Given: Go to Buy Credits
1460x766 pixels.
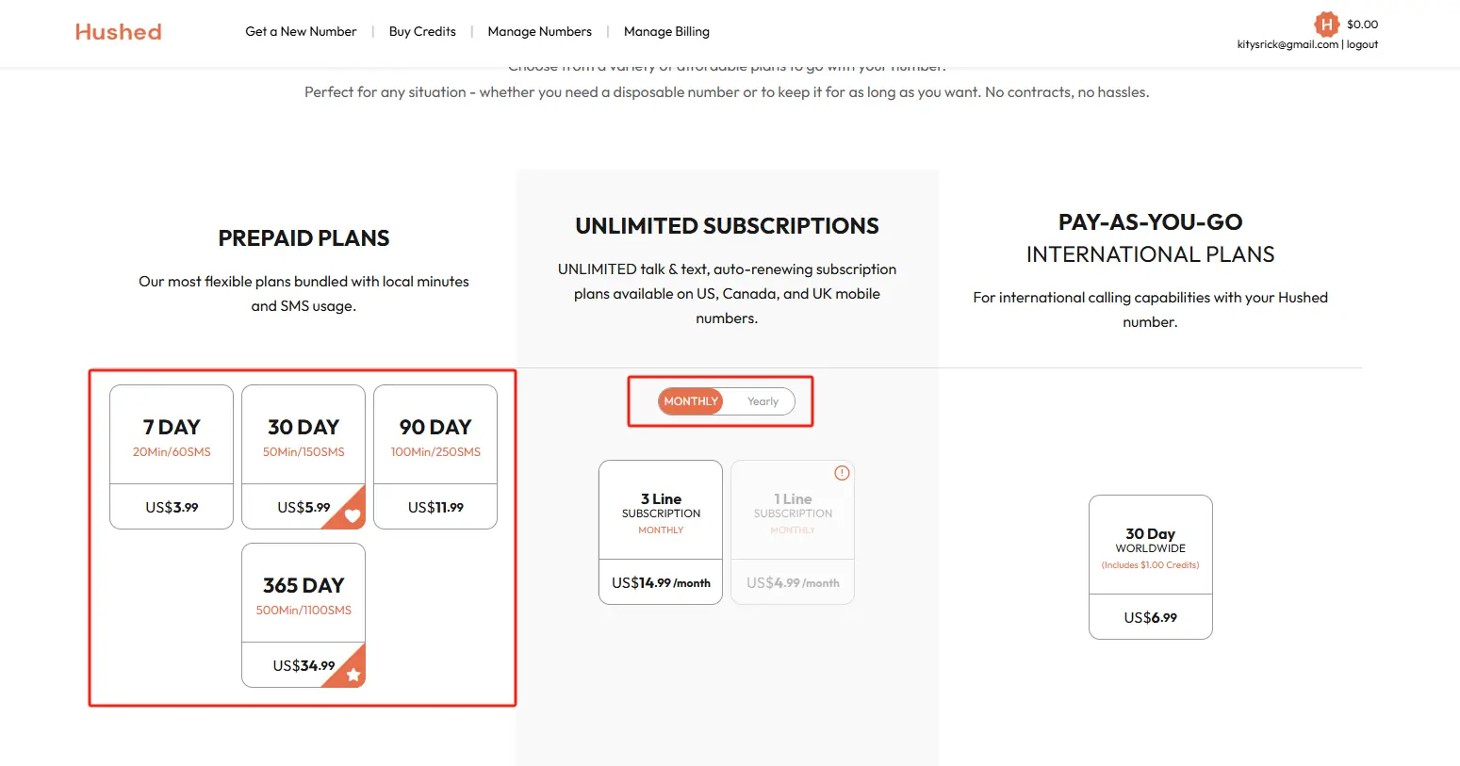Looking at the screenshot, I should click(422, 32).
